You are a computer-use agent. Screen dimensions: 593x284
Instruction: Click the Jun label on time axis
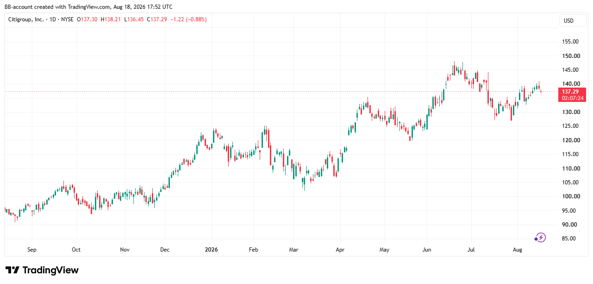(427, 250)
